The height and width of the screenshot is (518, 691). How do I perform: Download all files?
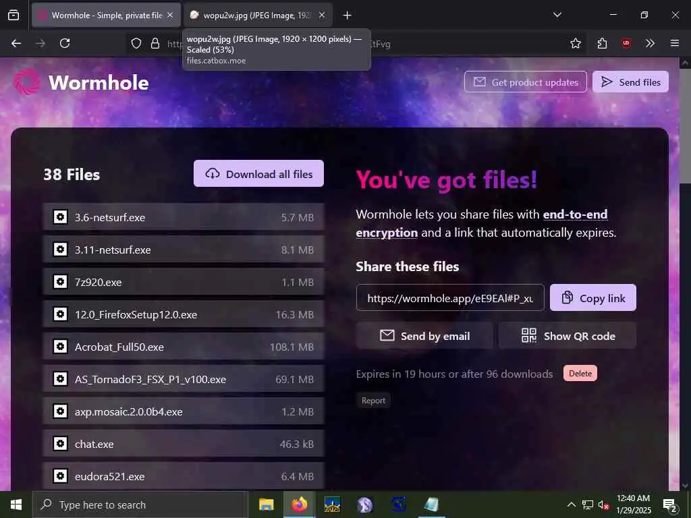pyautogui.click(x=258, y=173)
